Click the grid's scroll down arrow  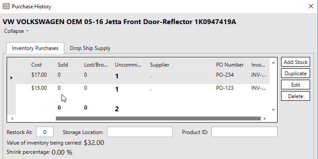tap(273, 110)
